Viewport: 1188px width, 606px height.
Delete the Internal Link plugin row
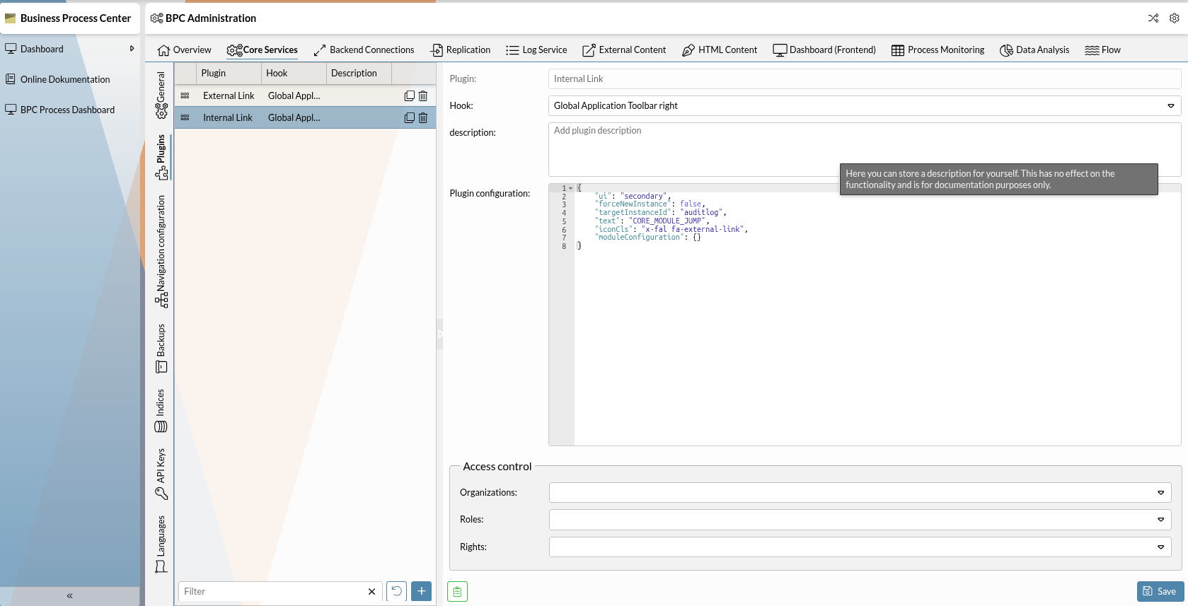click(423, 117)
